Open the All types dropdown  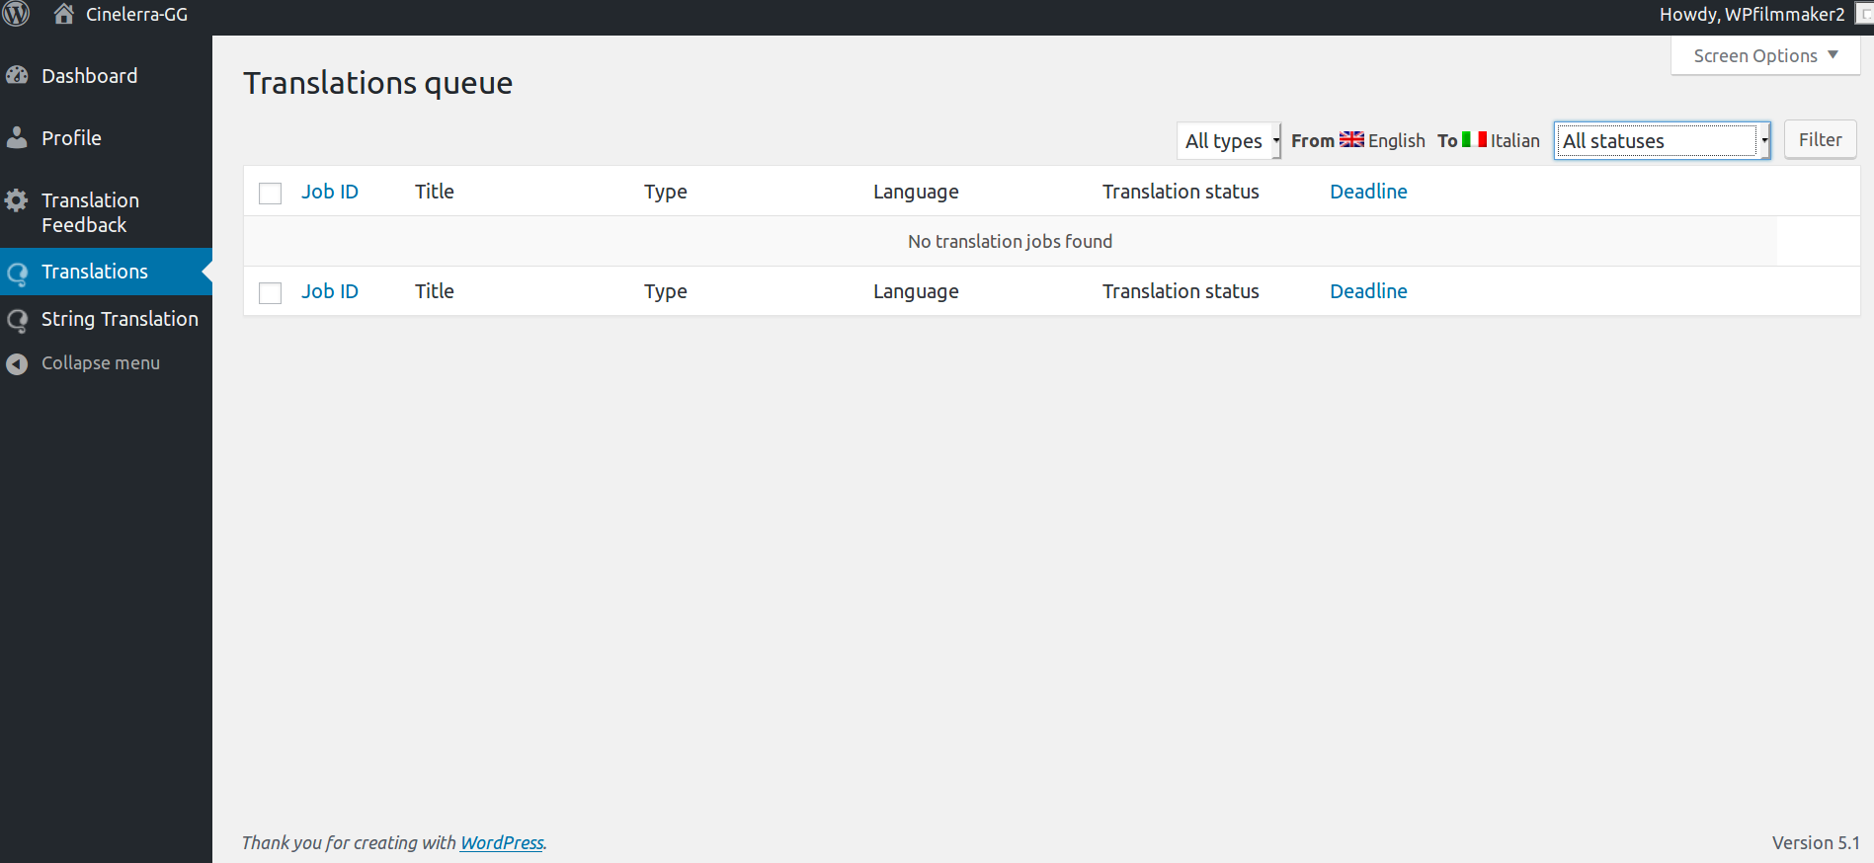pos(1228,141)
